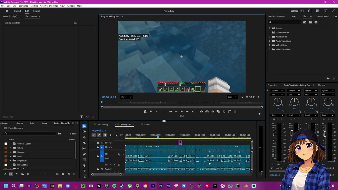
Task: Click Mark Out button in Program monitor
Action: tap(162, 112)
